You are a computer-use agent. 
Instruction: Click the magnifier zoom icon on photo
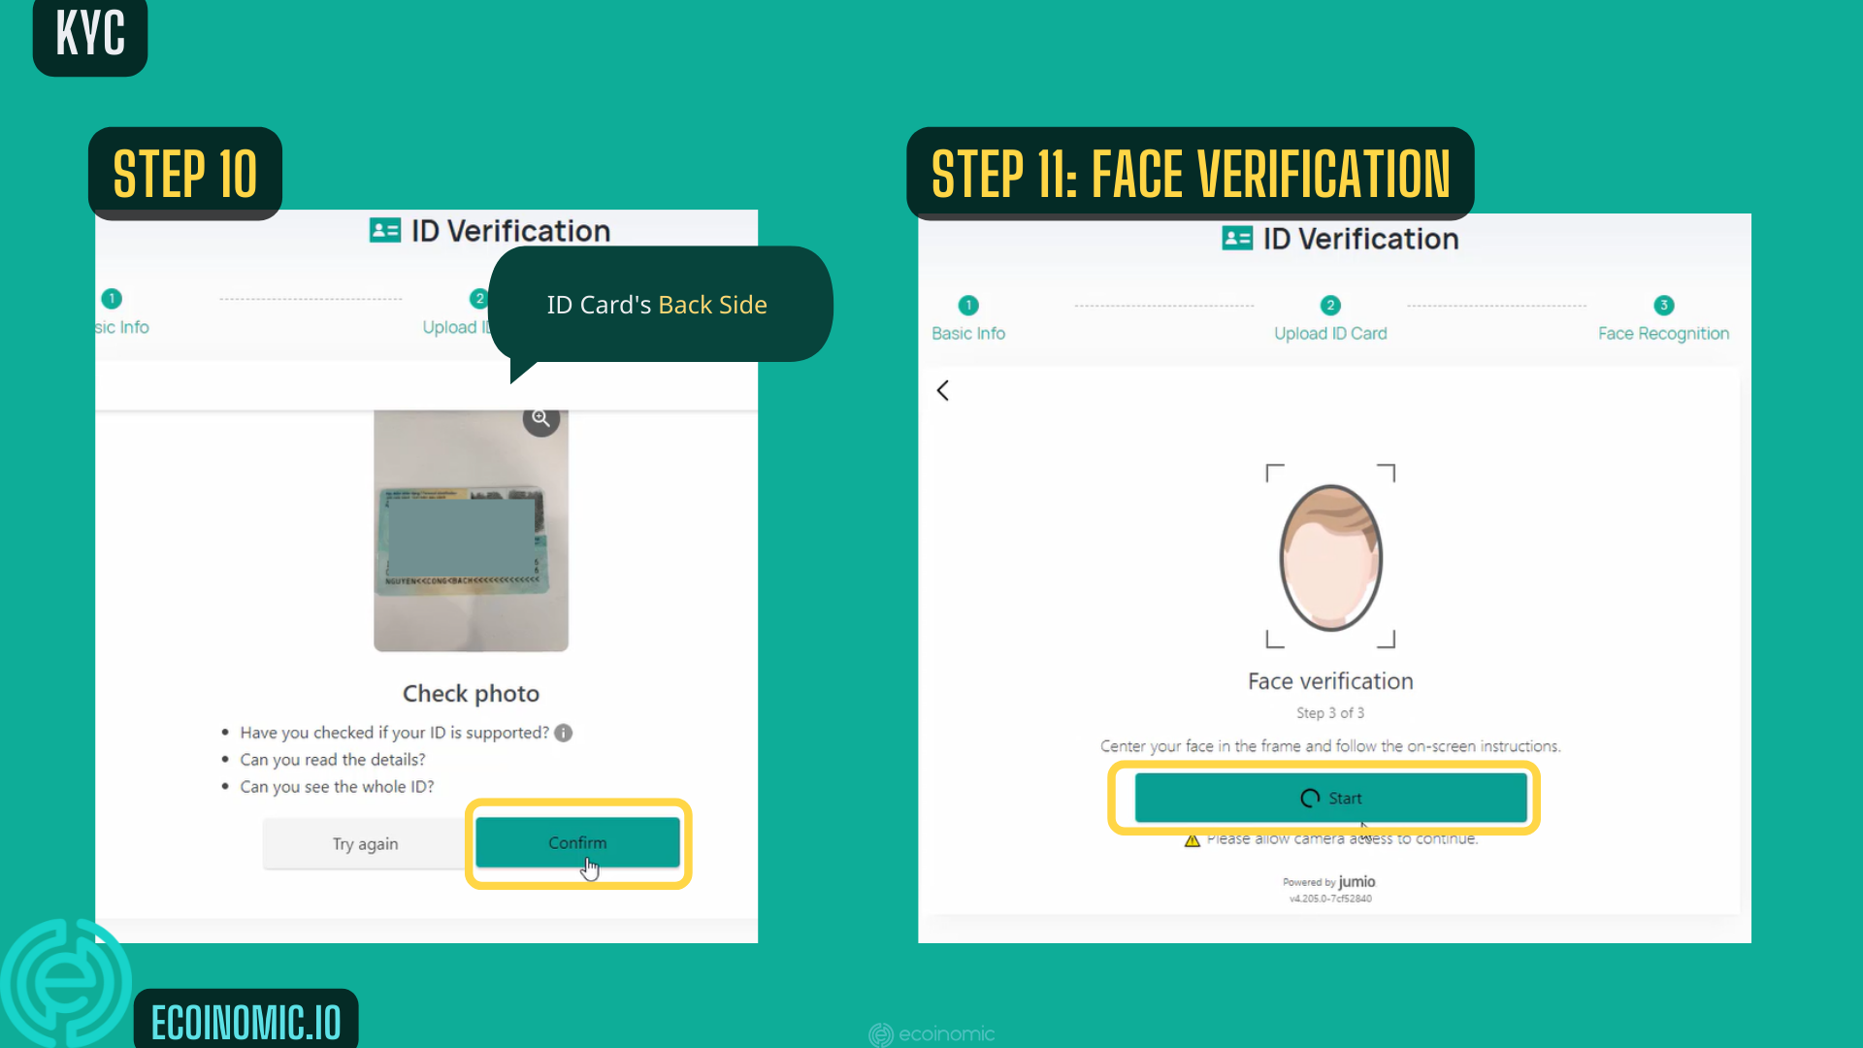(541, 418)
